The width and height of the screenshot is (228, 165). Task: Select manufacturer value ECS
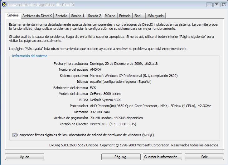point(93,88)
